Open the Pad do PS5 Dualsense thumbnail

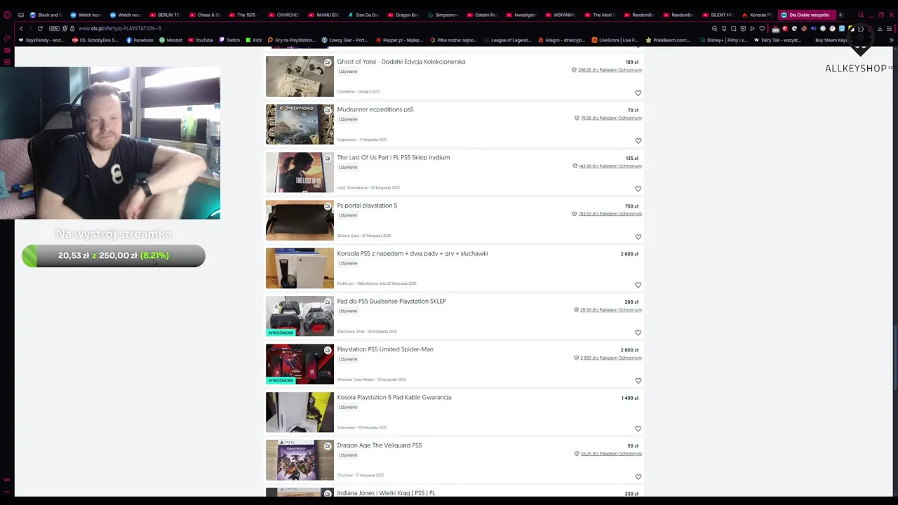tap(300, 316)
